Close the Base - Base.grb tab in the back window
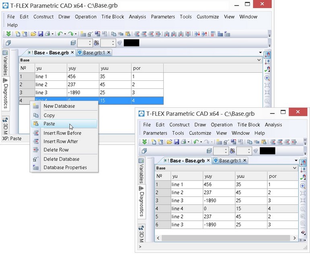 pos(72,52)
